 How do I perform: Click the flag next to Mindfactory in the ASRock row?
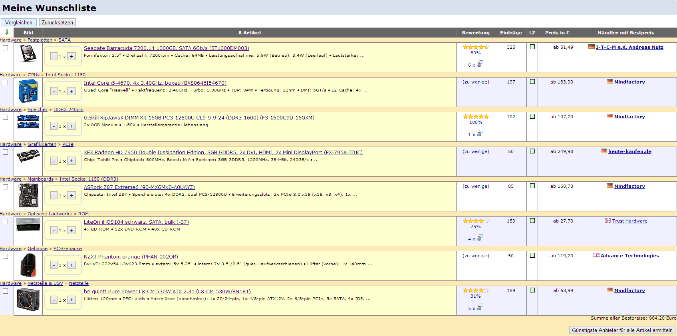pyautogui.click(x=610, y=186)
